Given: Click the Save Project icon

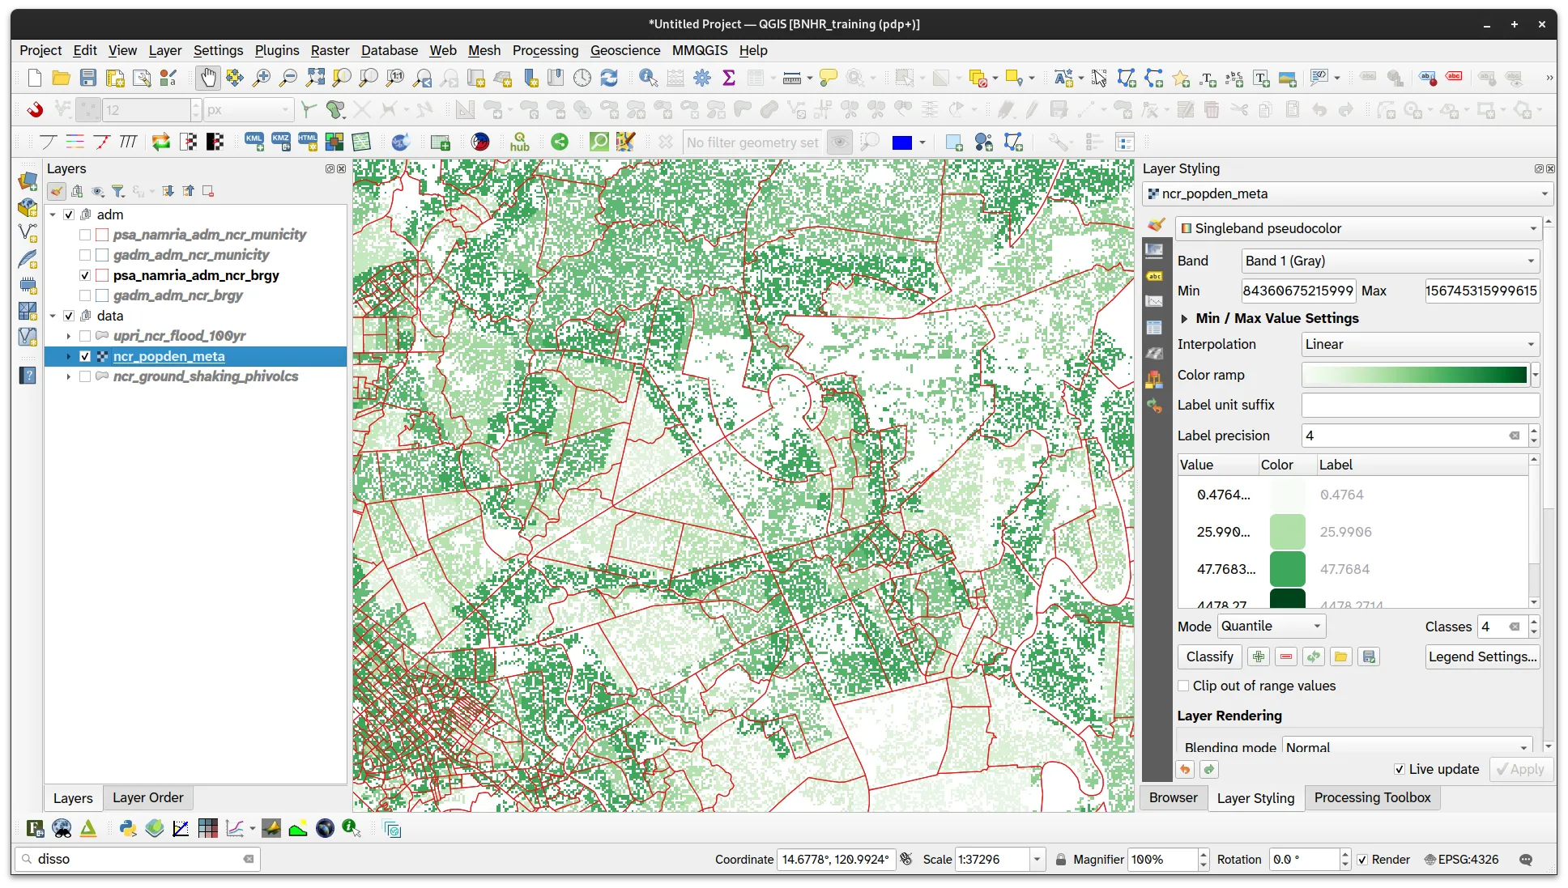Looking at the screenshot, I should (x=88, y=78).
